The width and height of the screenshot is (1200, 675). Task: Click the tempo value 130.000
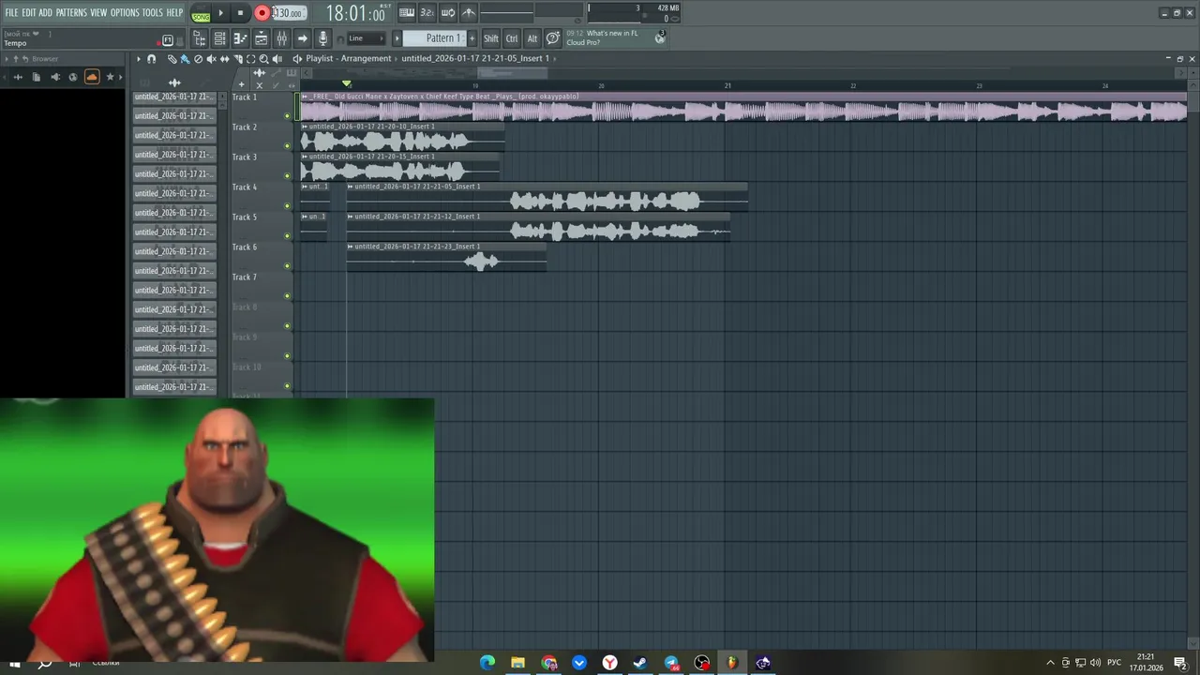click(x=289, y=13)
